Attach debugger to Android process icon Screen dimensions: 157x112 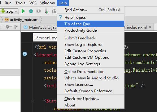point(46,11)
